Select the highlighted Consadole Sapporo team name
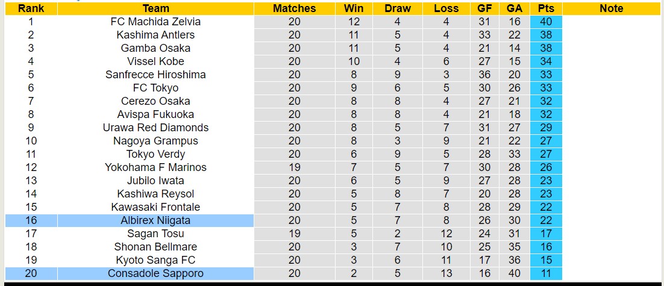Viewport: 664px width, 286px height. tap(156, 273)
